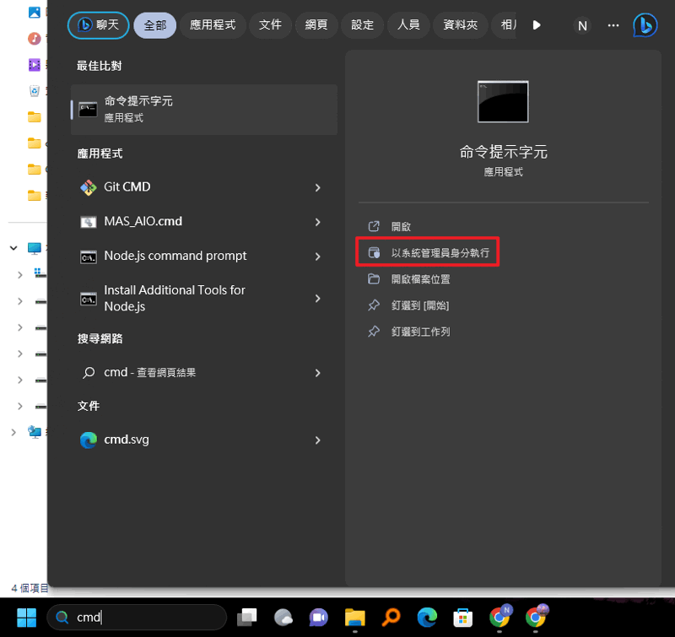Click the admin shield icon

374,252
